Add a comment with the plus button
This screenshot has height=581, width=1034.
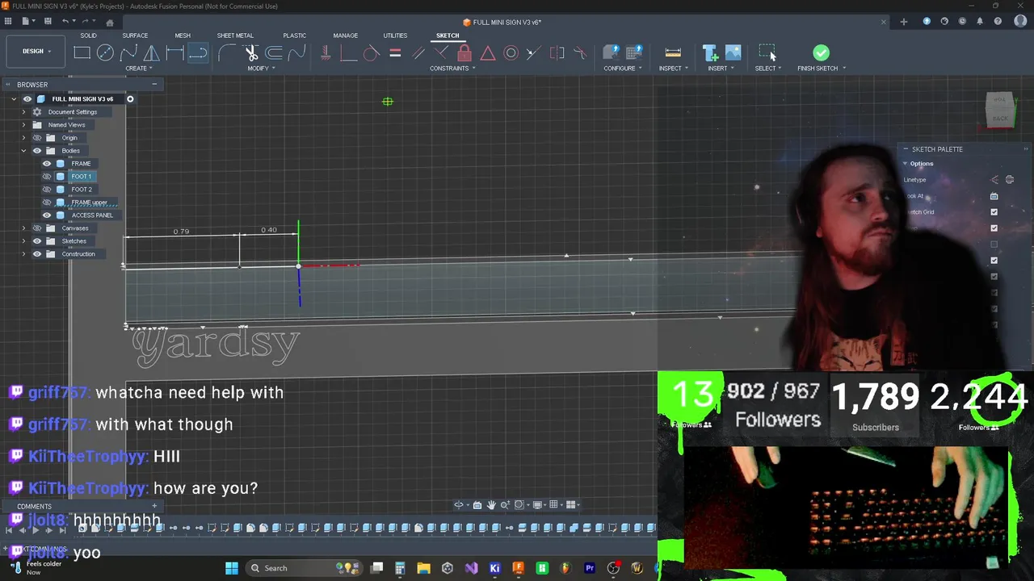coord(154,506)
